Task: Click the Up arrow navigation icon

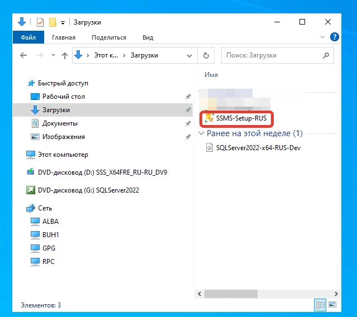Action: tap(65, 56)
